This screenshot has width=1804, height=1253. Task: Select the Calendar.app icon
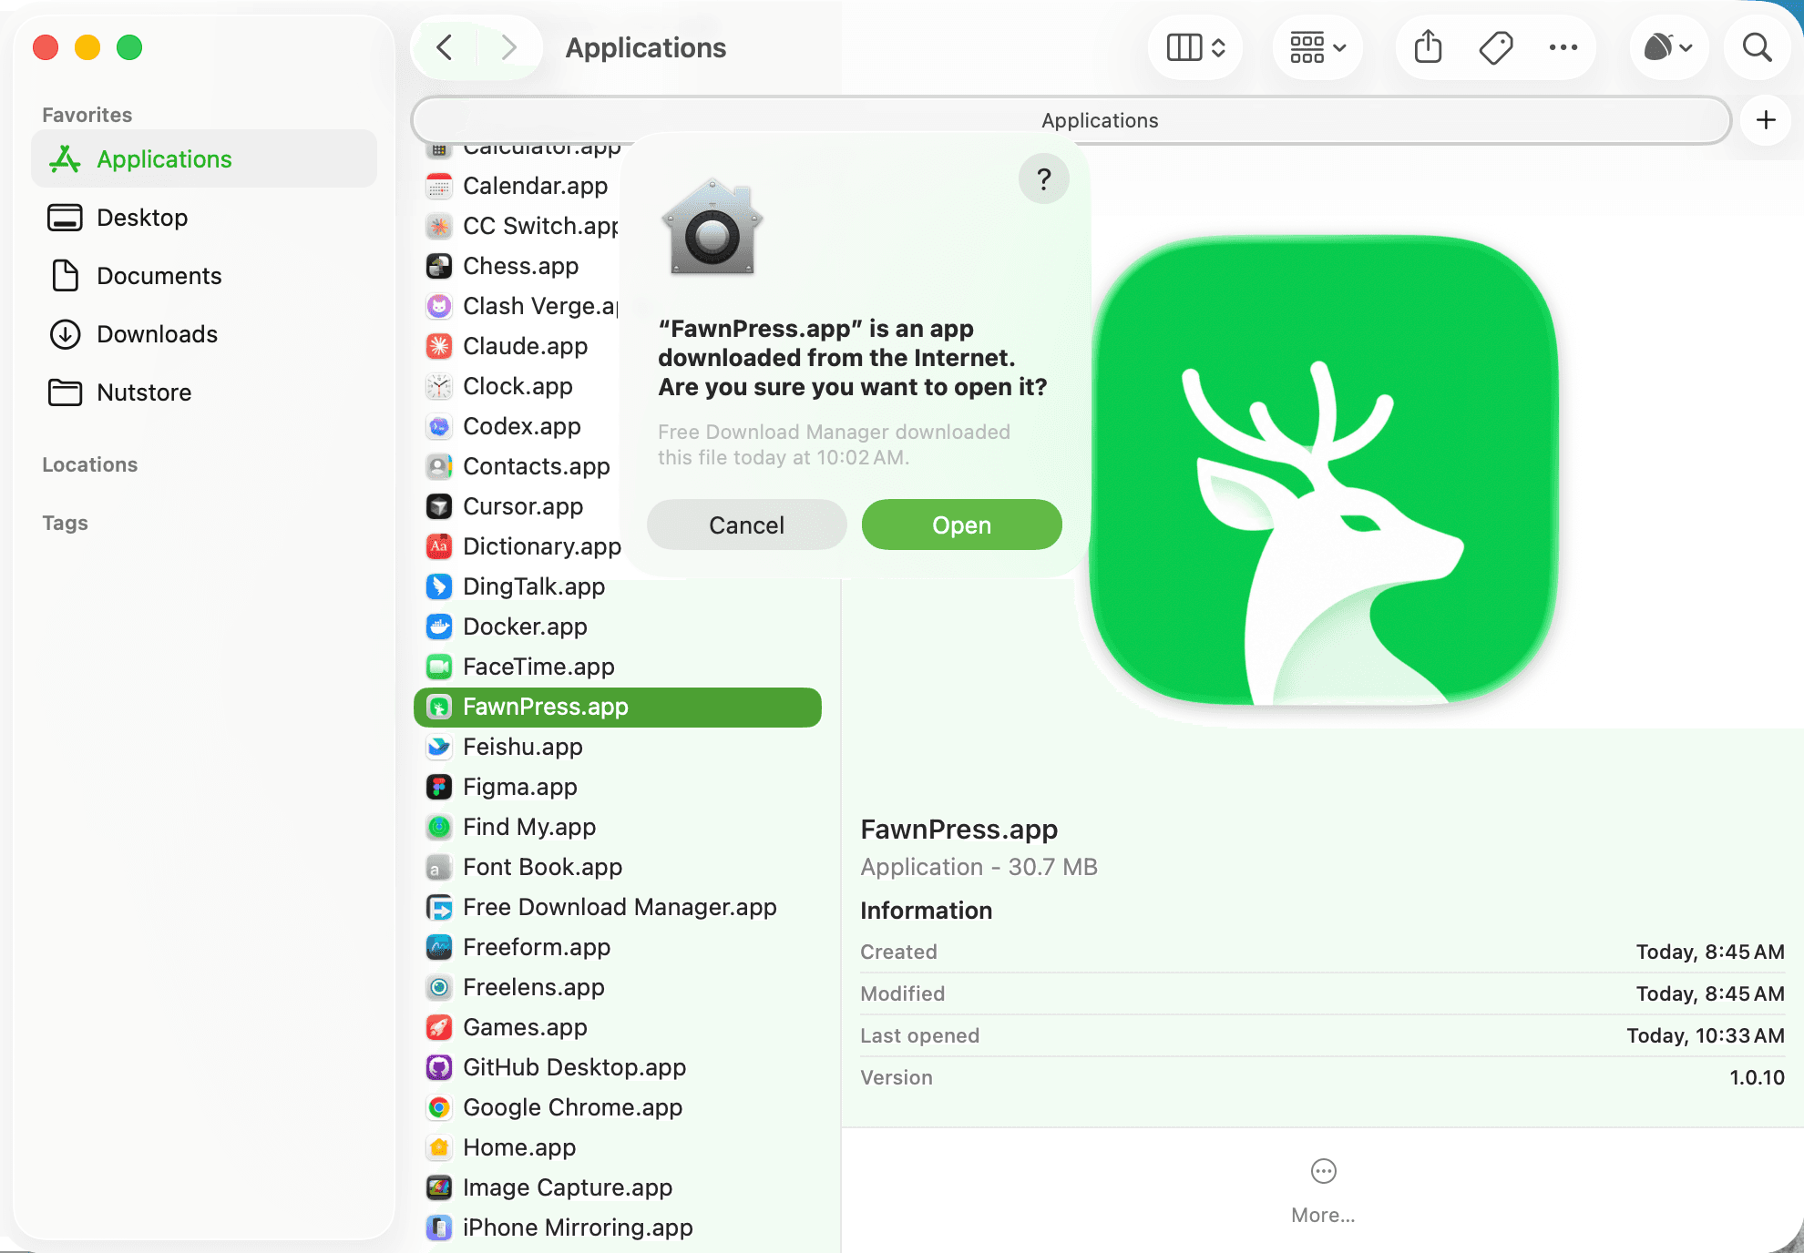439,186
